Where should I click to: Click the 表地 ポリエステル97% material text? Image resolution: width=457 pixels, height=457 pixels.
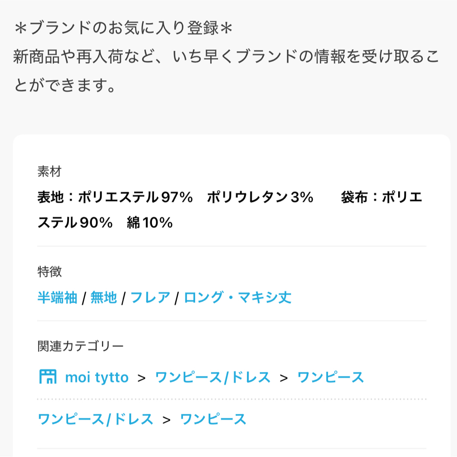tap(115, 197)
